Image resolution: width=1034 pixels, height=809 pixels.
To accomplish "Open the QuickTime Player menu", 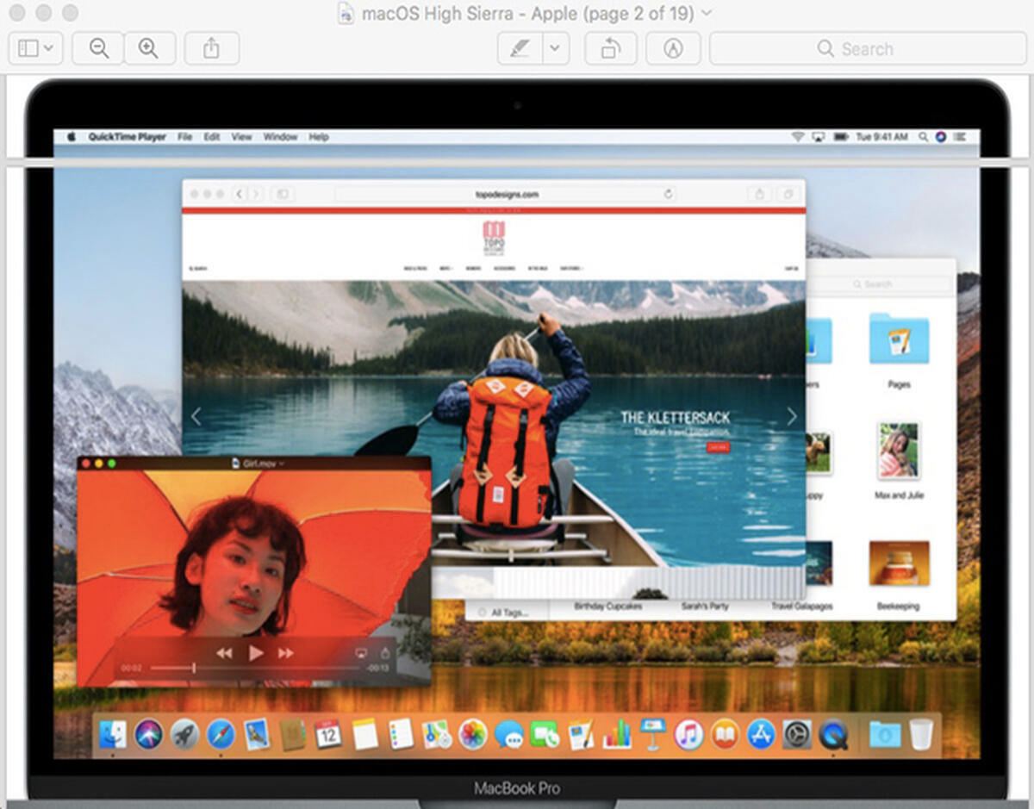I will point(127,137).
